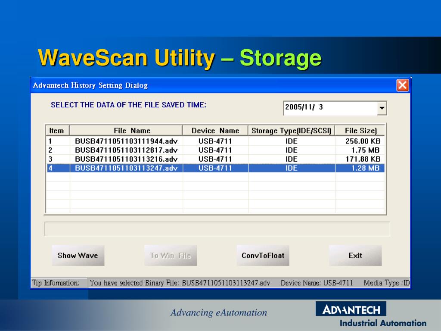
Task: Click the Exit button
Action: tap(355, 255)
